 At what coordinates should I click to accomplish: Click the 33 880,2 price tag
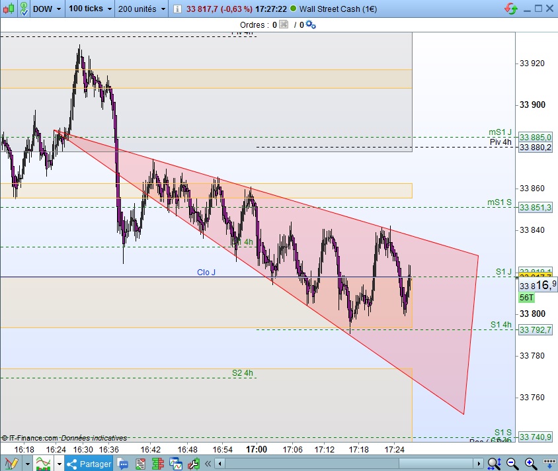pyautogui.click(x=536, y=147)
